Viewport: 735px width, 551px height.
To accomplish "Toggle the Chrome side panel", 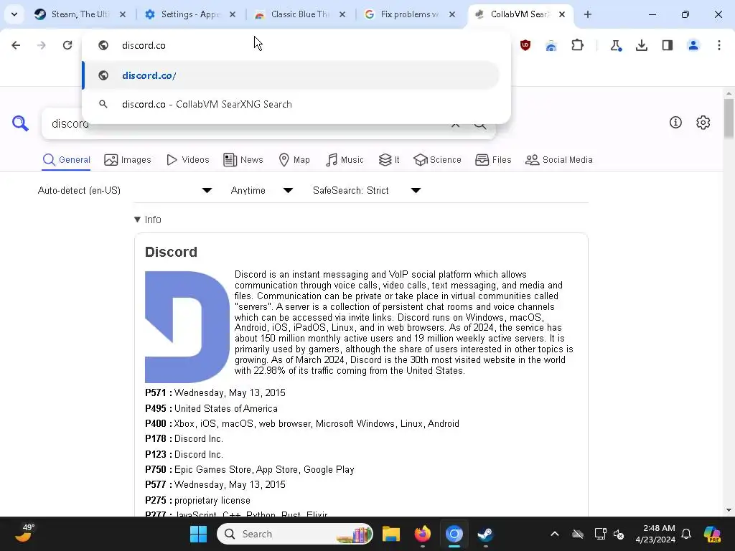I will pyautogui.click(x=667, y=45).
